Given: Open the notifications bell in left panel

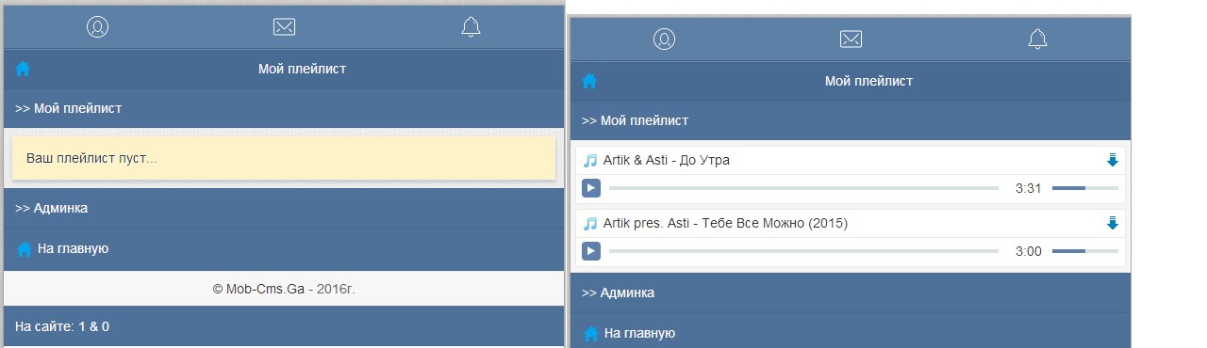Looking at the screenshot, I should tap(471, 26).
